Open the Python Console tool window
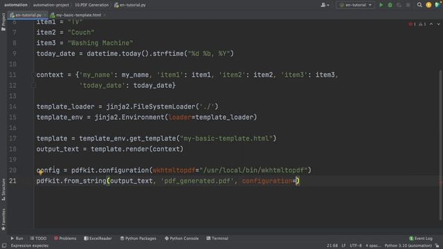The width and height of the screenshot is (443, 249). pos(181,238)
